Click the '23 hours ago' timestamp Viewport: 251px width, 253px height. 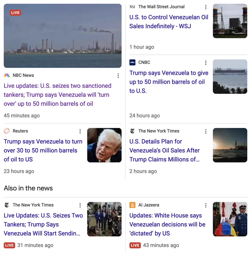(x=19, y=171)
